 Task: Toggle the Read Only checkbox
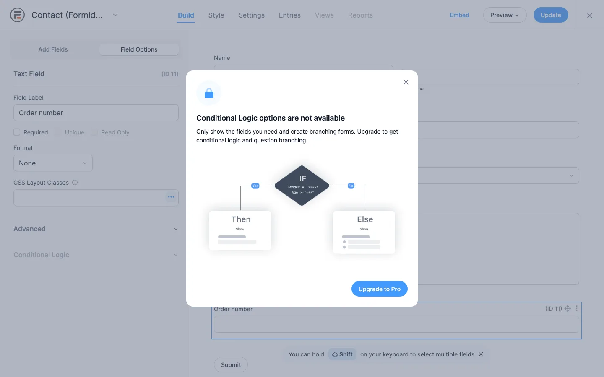click(x=94, y=132)
